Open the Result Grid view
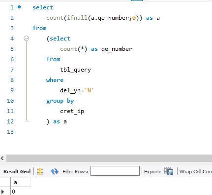The width and height of the screenshot is (212, 195). [17, 171]
